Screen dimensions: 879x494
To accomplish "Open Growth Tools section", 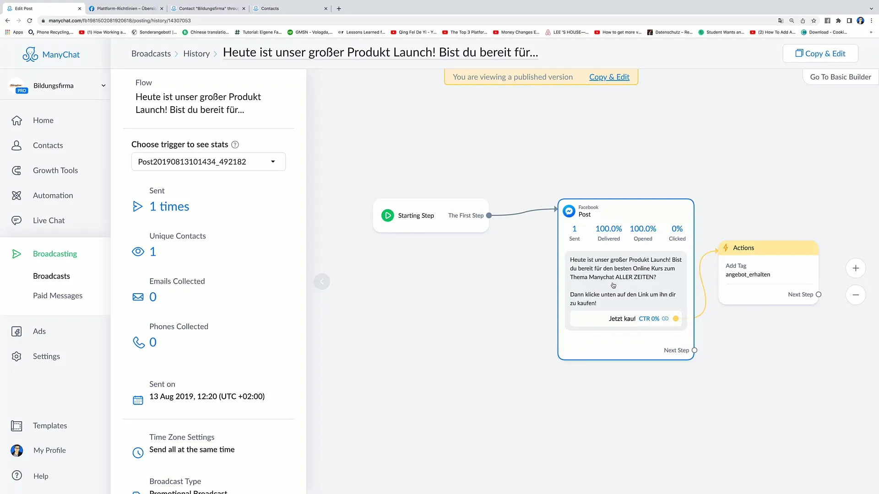I will coord(55,170).
